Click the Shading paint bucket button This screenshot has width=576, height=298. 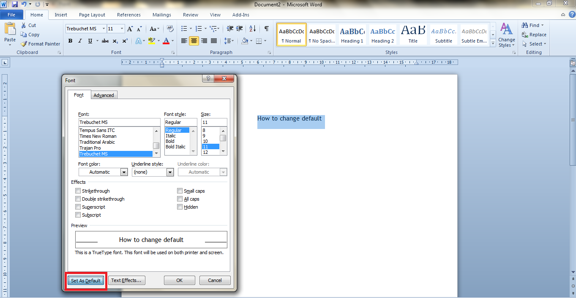coord(245,41)
